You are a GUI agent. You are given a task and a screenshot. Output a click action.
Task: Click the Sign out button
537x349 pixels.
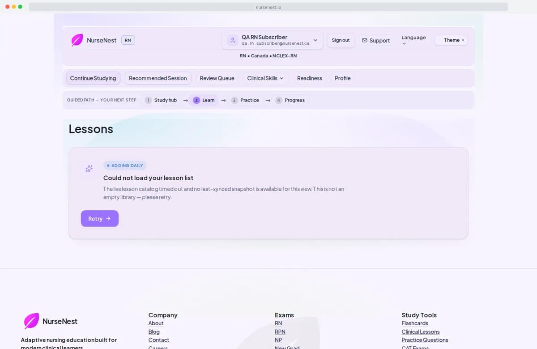click(x=341, y=40)
